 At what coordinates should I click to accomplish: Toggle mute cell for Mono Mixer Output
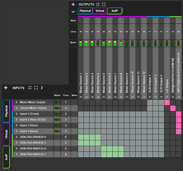point(74,102)
